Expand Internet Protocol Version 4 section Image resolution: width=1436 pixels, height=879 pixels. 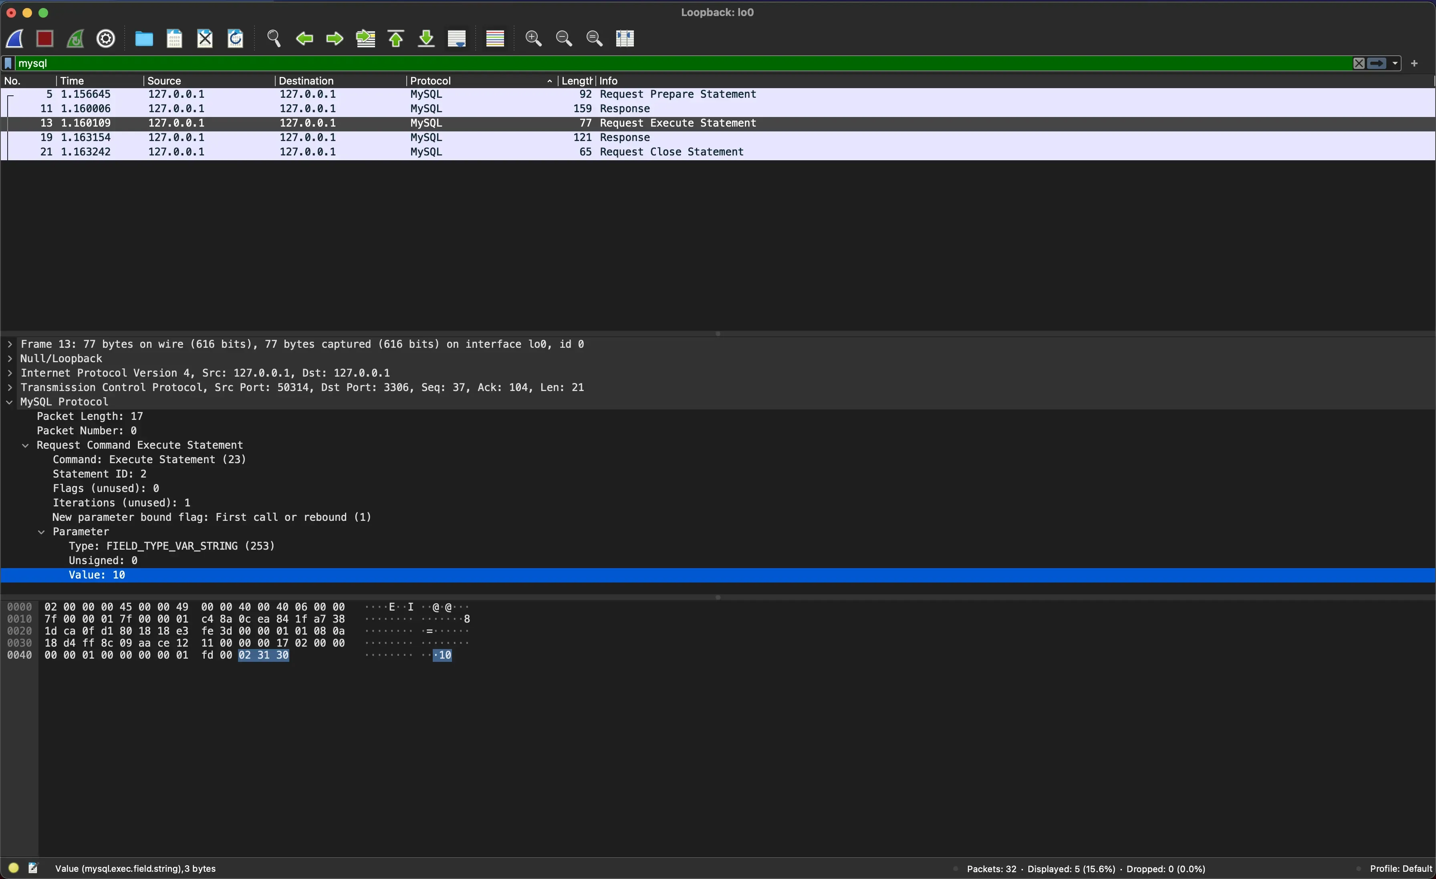pyautogui.click(x=10, y=373)
